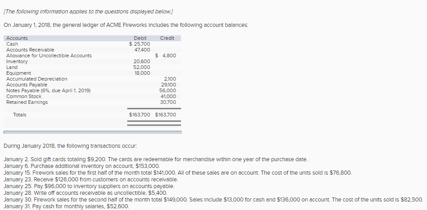The height and width of the screenshot is (210, 427).
Task: Click the Land debit value 52,000
Action: click(x=142, y=67)
